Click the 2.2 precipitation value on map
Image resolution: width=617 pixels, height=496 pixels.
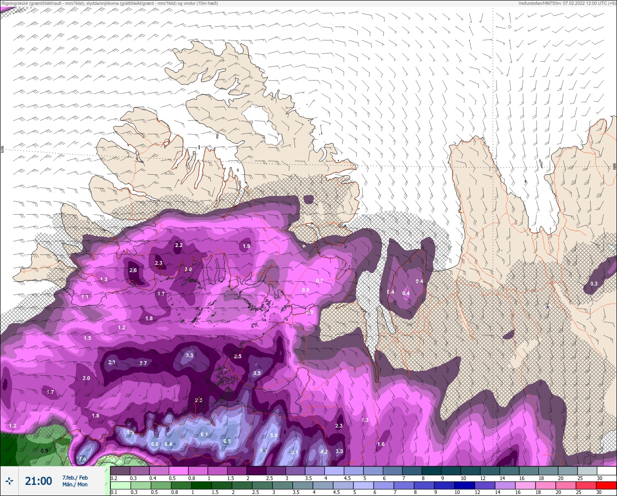point(179,245)
